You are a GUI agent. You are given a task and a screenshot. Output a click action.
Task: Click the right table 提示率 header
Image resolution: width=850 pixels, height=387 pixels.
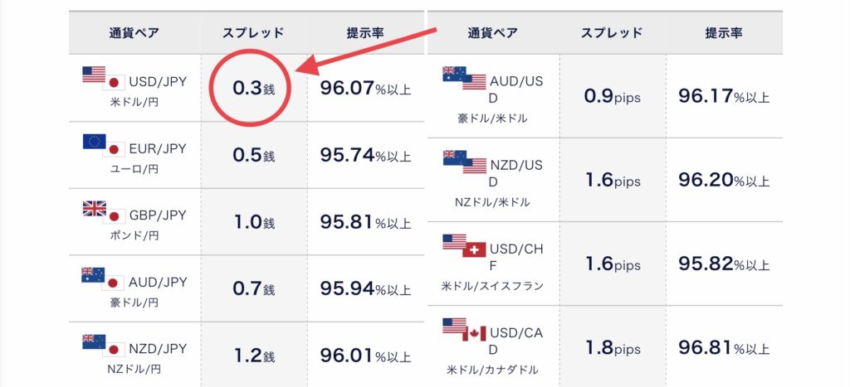[724, 32]
